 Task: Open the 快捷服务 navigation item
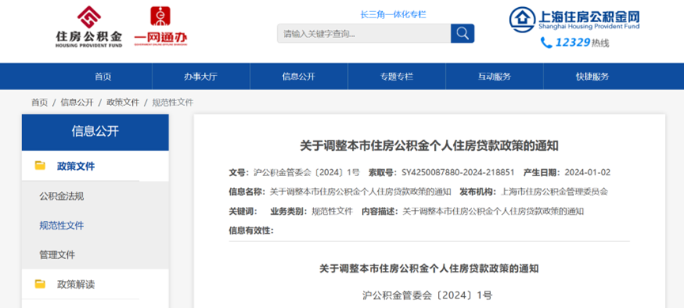(x=592, y=77)
